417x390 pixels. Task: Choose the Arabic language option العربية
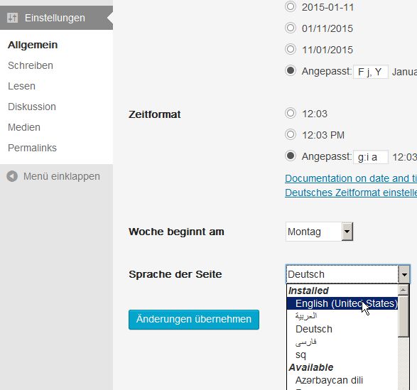click(x=342, y=316)
